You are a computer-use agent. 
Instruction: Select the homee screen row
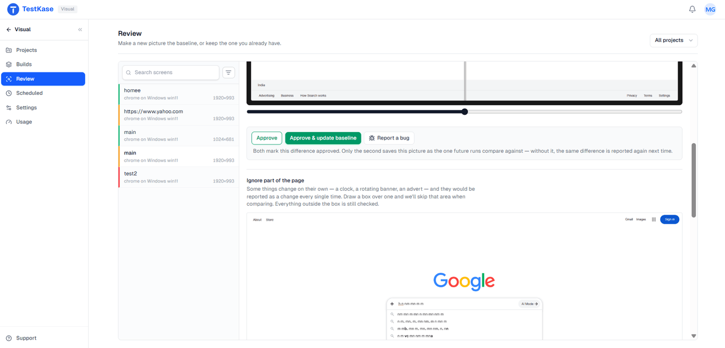click(x=179, y=94)
